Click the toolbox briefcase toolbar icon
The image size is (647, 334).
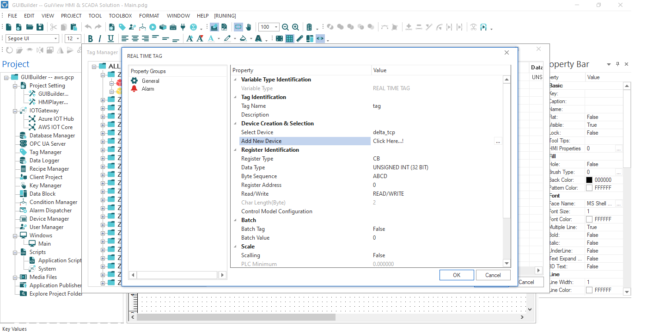[173, 27]
